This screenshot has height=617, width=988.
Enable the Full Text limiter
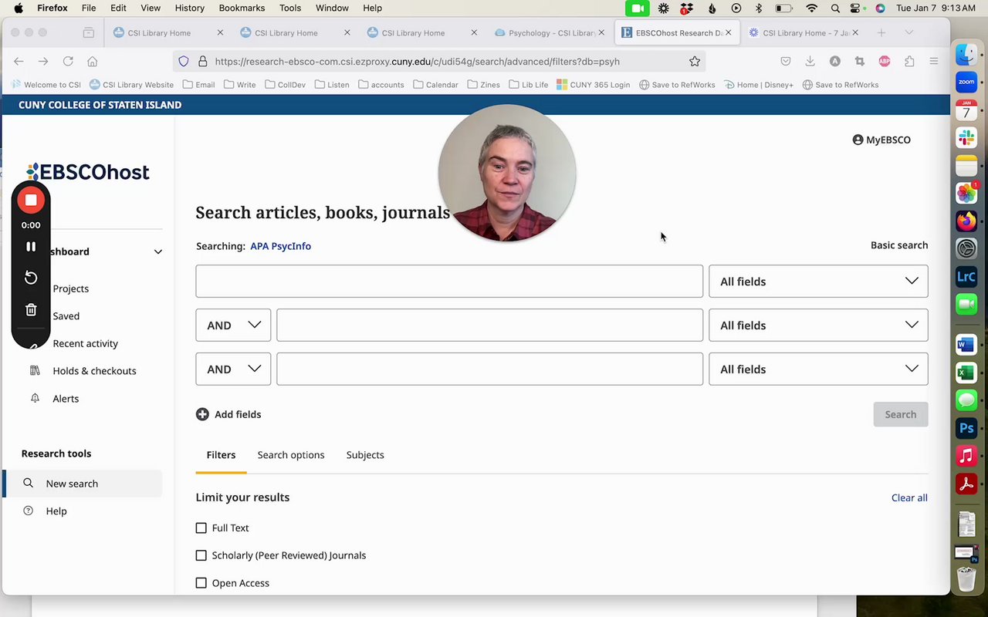(x=201, y=528)
